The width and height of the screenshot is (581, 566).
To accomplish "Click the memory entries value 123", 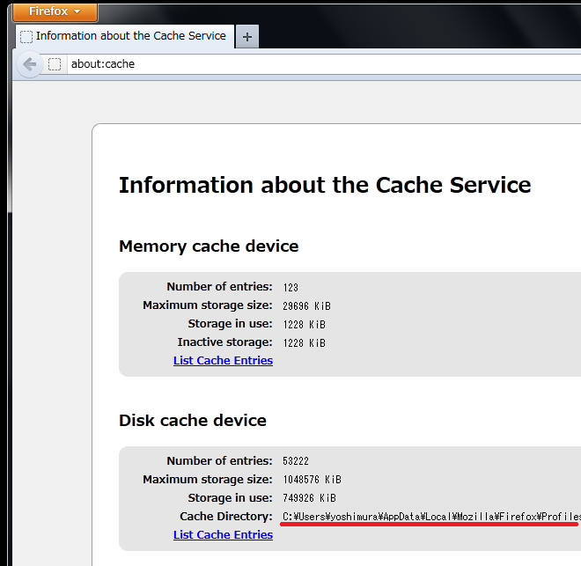I will 290,288.
